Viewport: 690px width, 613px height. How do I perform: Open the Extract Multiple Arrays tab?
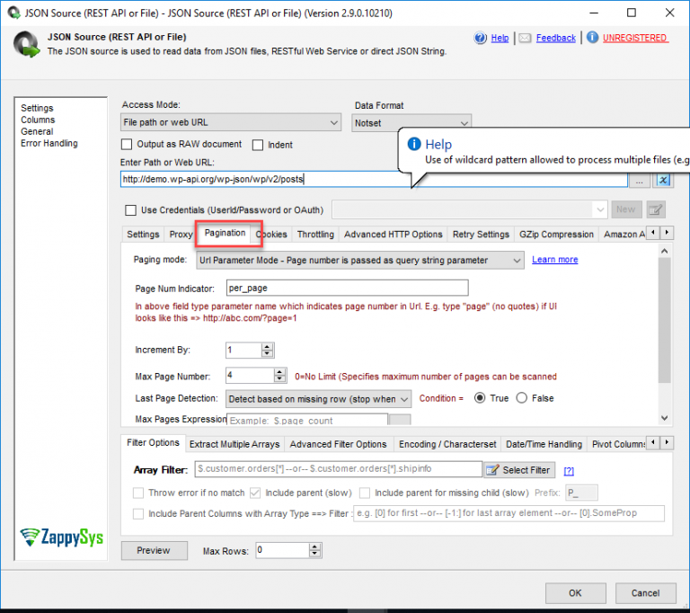[234, 444]
